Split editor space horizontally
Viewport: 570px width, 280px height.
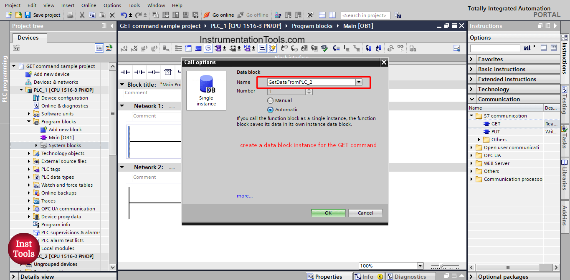322,15
